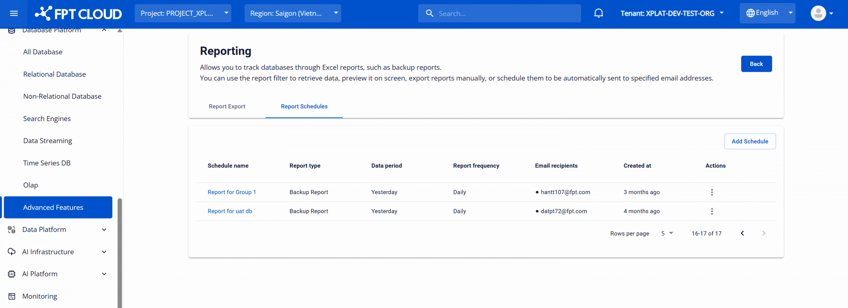Click the notifications bell icon
848x308 pixels.
coord(598,13)
